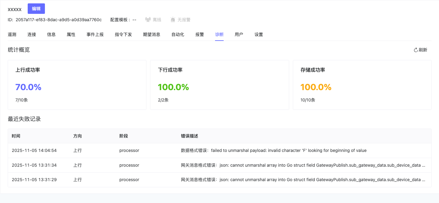Click the 无报警 alarm bell icon
Image resolution: width=439 pixels, height=203 pixels.
173,19
